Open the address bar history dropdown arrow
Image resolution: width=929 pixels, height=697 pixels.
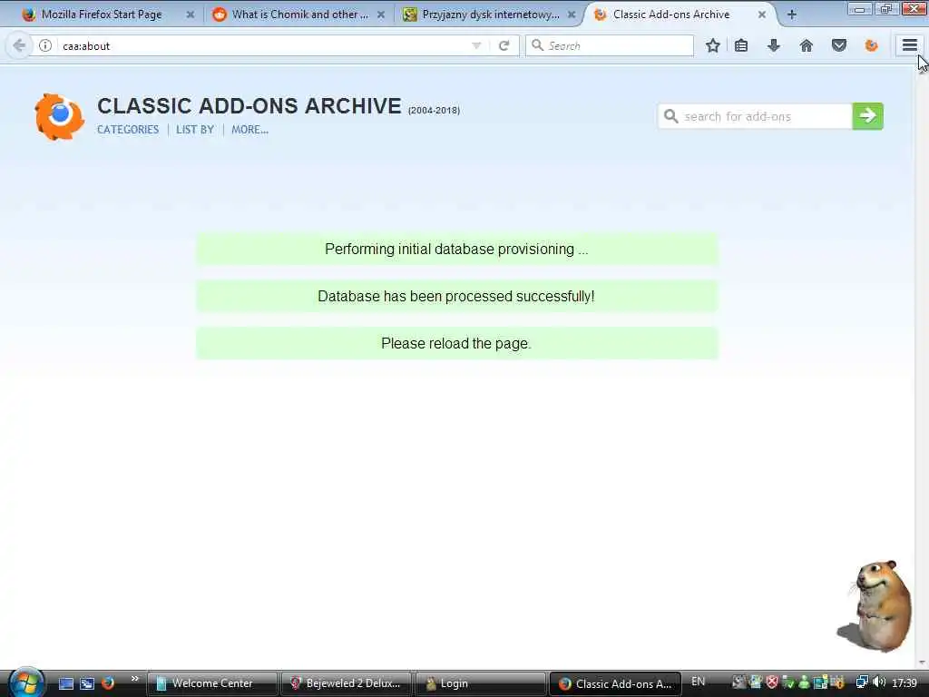coord(476,45)
